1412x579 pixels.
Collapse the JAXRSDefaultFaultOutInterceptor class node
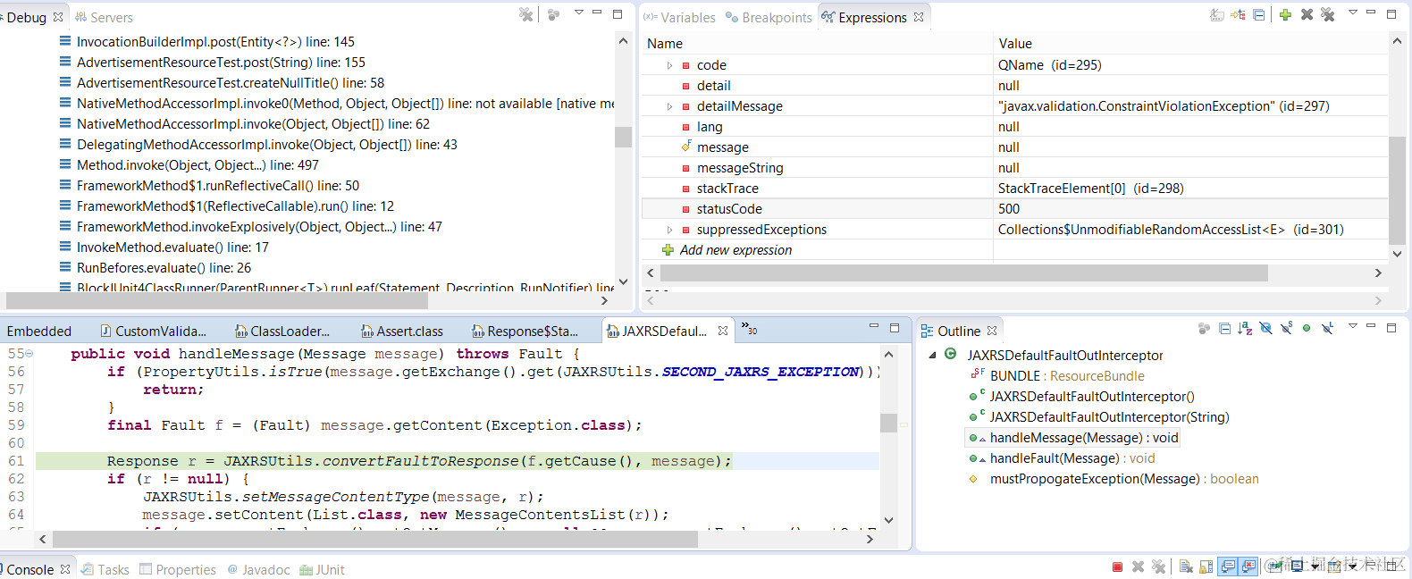click(x=933, y=356)
